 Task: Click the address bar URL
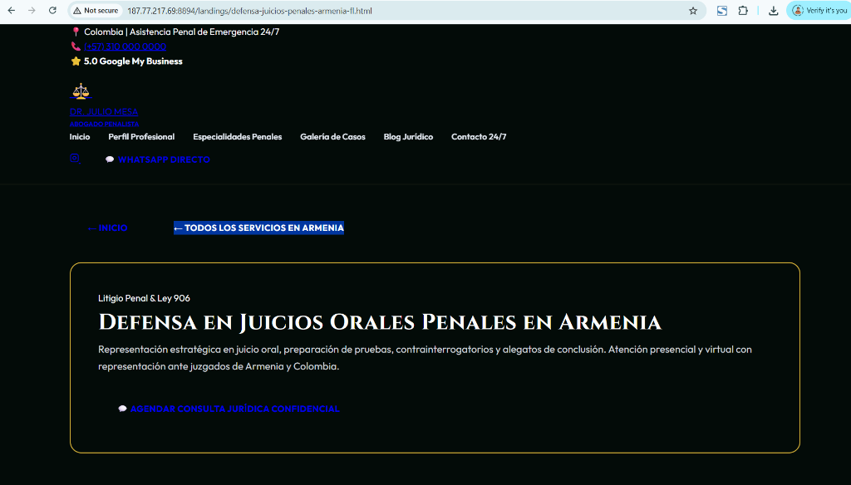(249, 11)
